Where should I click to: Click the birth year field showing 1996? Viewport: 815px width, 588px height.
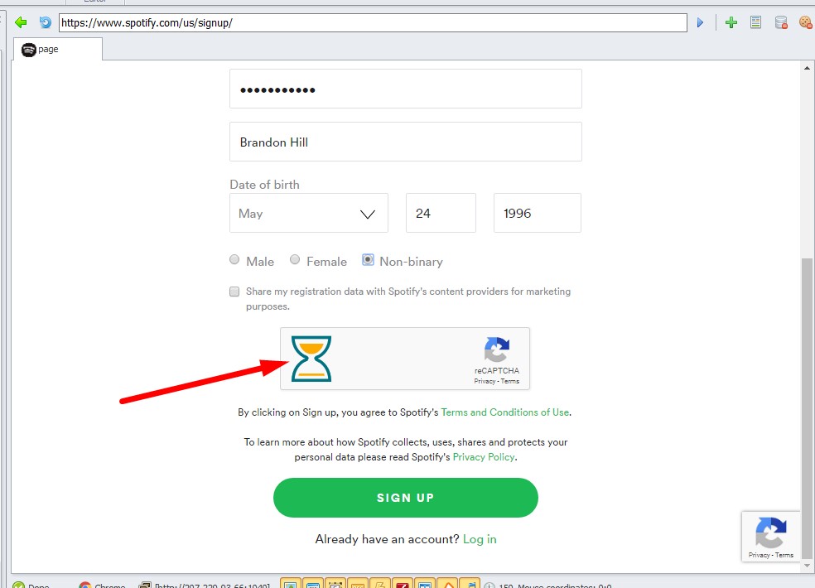click(x=538, y=213)
